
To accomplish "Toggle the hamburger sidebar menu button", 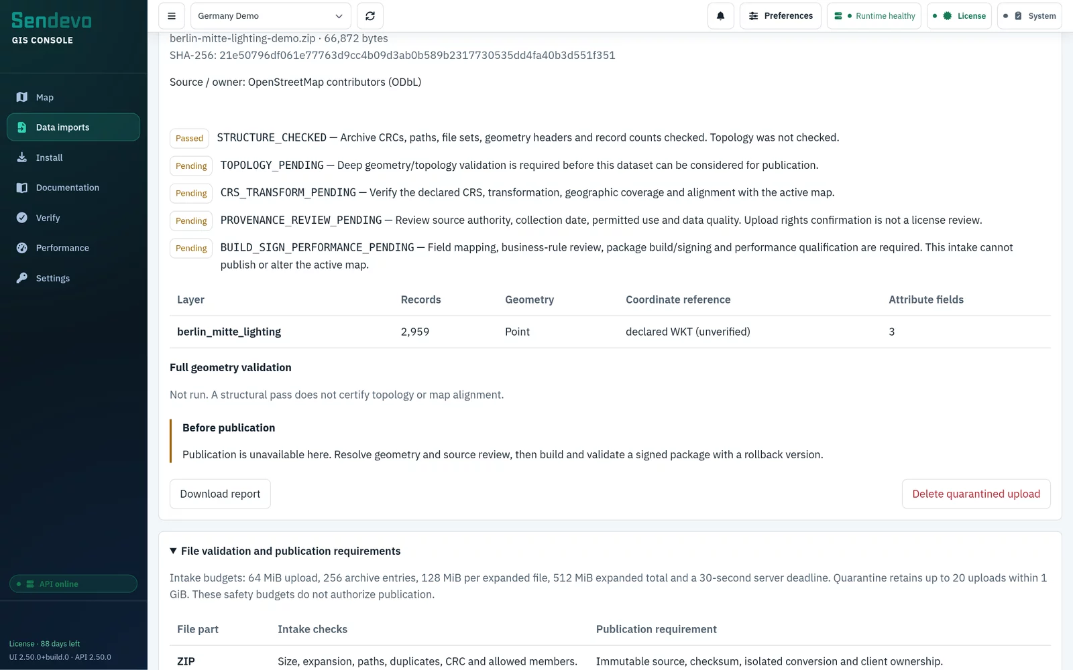I will [172, 16].
